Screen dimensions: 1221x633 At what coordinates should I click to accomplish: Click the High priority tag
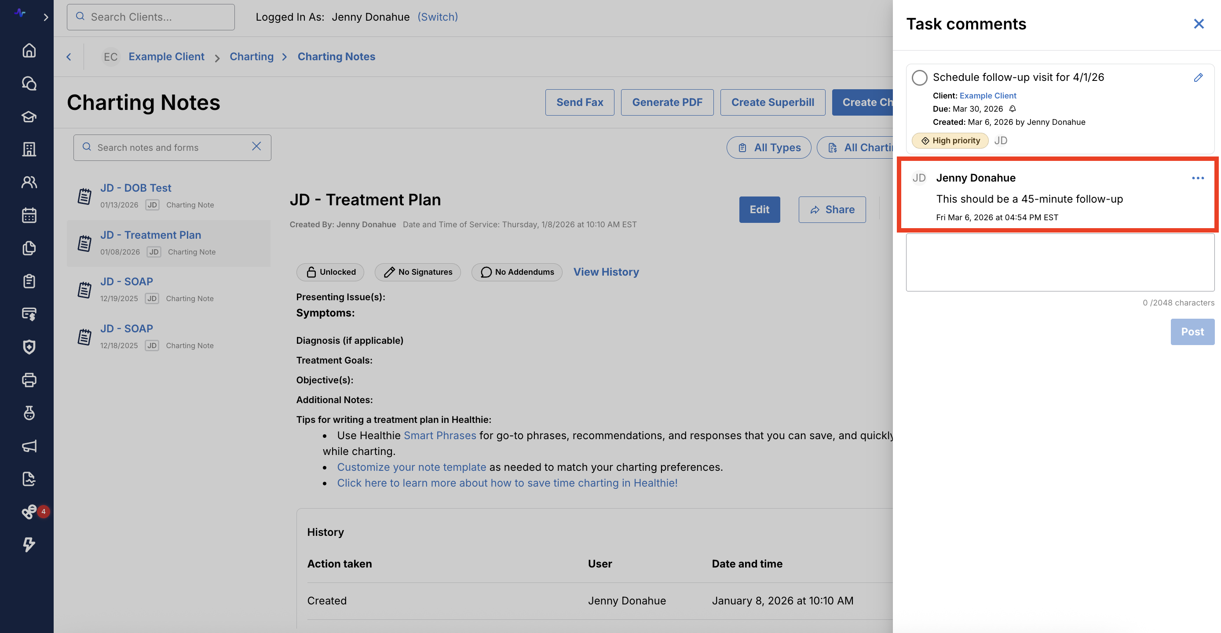pyautogui.click(x=950, y=140)
